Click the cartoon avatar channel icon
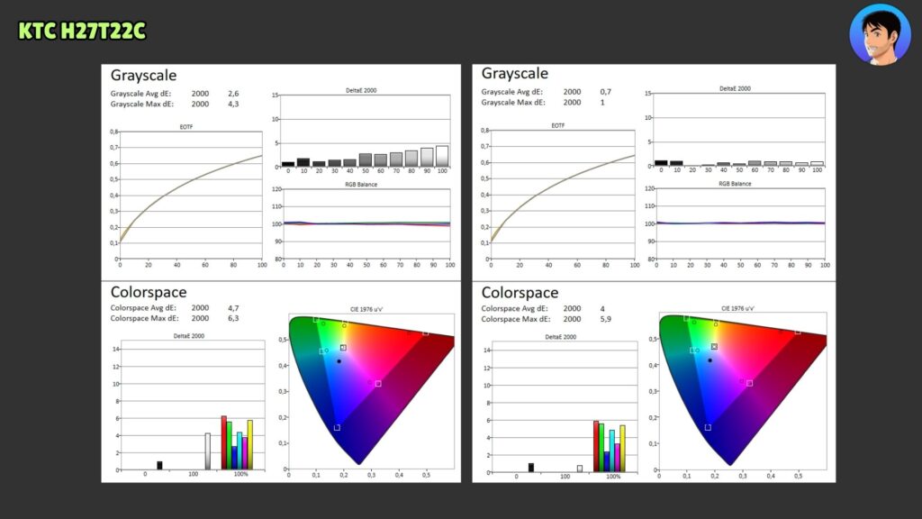Screen dimensions: 922x519 [x=880, y=35]
